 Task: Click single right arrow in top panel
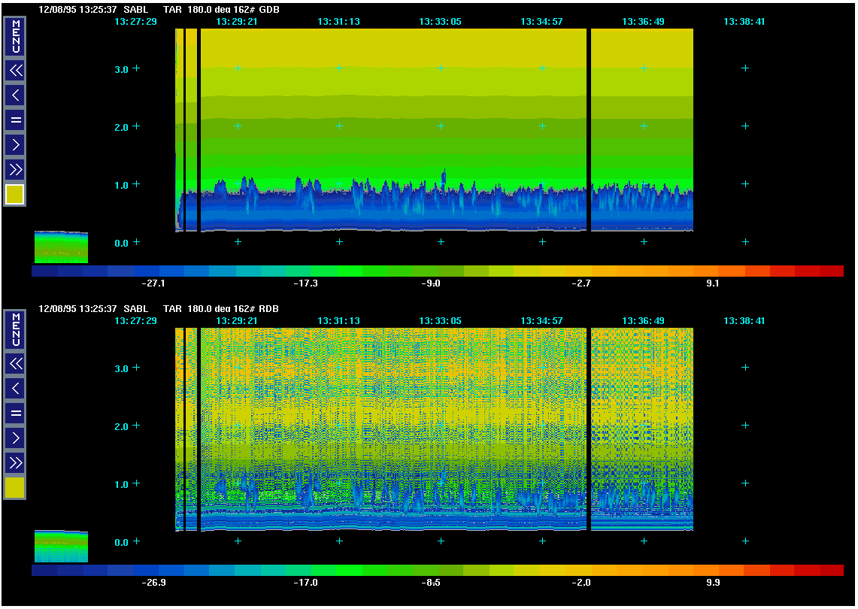(15, 144)
